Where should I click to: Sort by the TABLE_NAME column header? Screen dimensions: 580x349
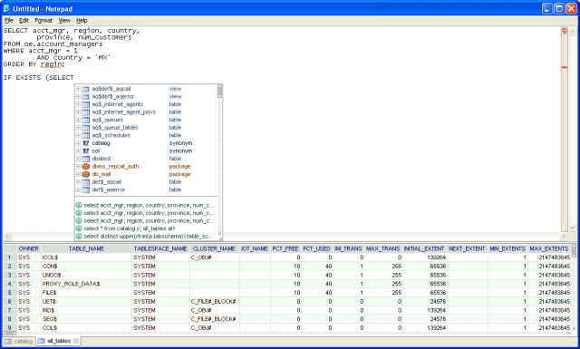click(86, 248)
